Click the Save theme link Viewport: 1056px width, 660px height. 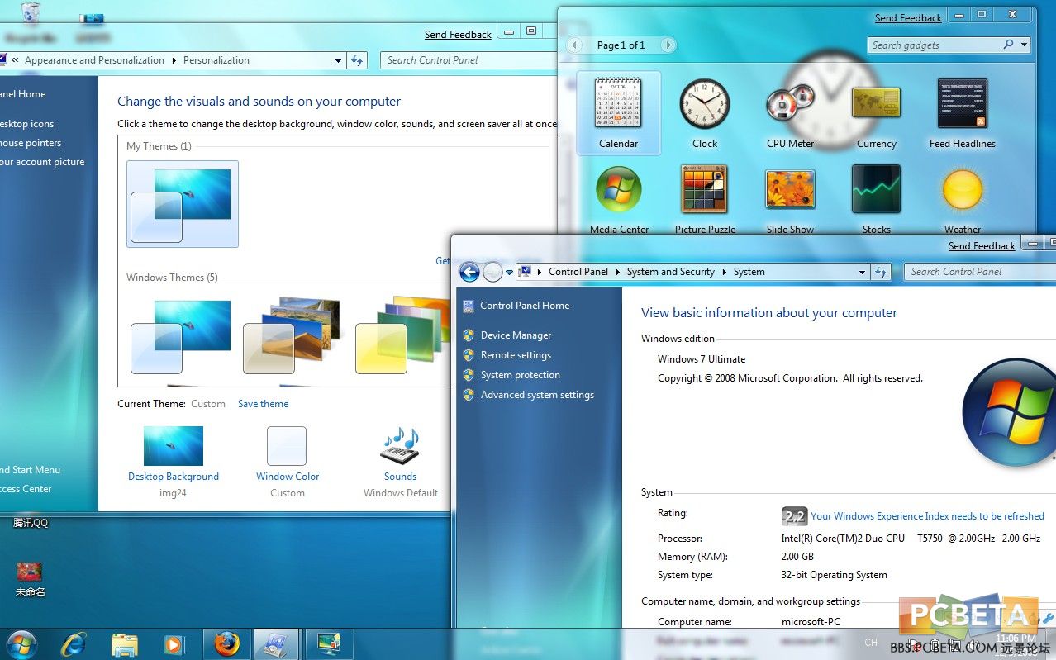click(264, 404)
